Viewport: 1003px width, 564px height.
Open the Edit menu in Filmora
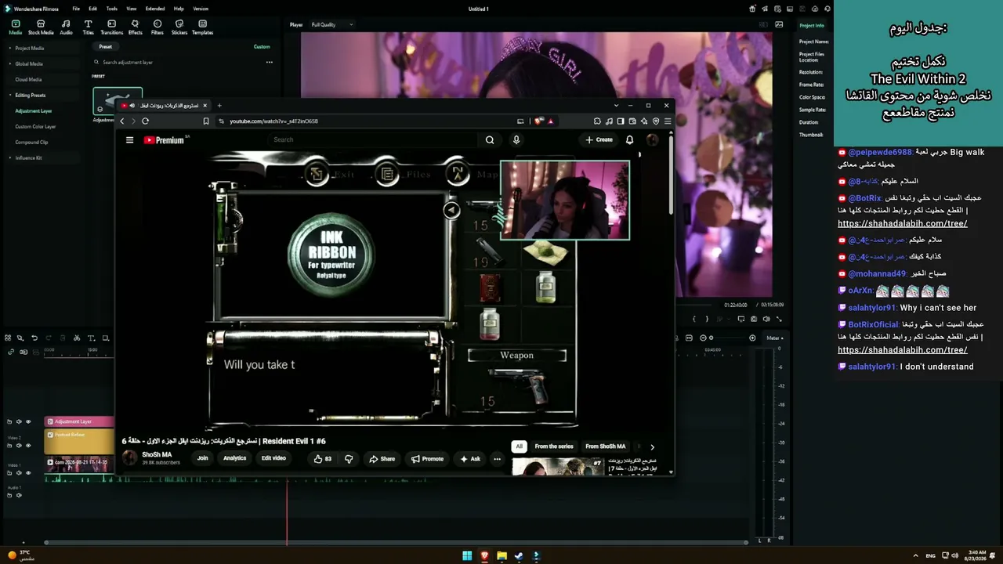(x=92, y=9)
